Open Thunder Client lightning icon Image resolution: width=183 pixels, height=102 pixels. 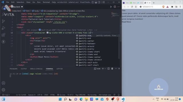[3, 42]
